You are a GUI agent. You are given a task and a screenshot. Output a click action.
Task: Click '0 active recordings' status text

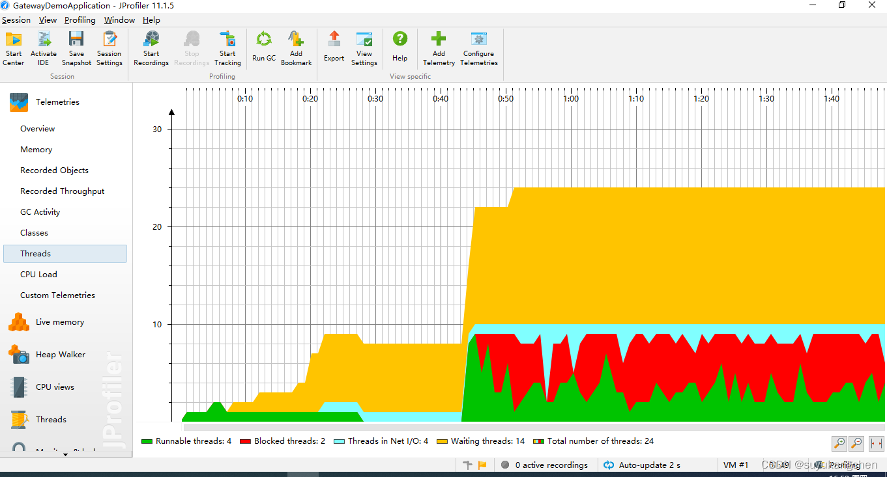click(x=551, y=465)
